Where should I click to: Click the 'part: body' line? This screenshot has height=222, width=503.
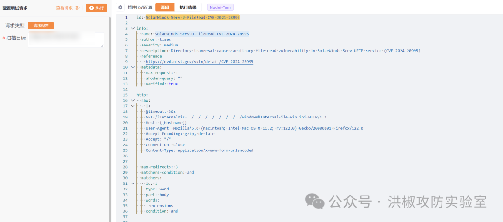(x=157, y=195)
